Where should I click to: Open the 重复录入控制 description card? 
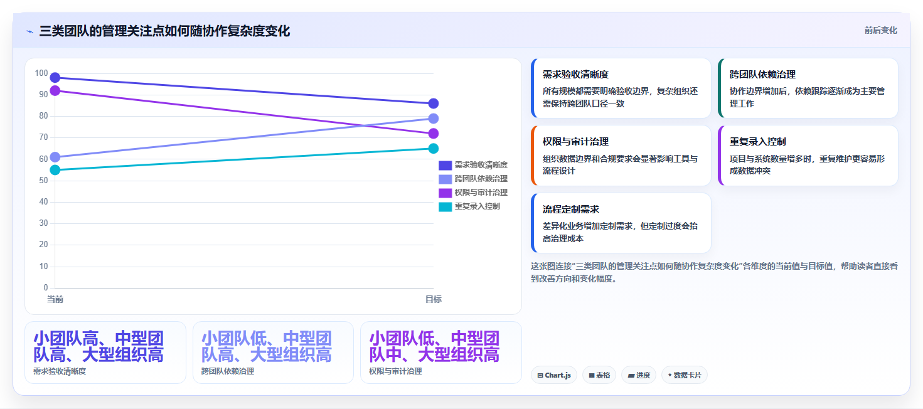[x=808, y=156]
